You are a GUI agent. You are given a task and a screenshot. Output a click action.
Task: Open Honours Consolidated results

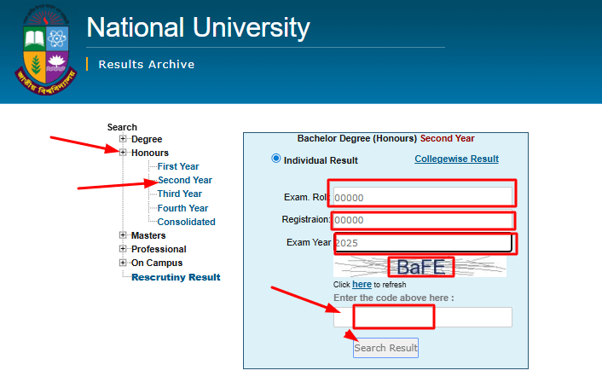point(186,222)
